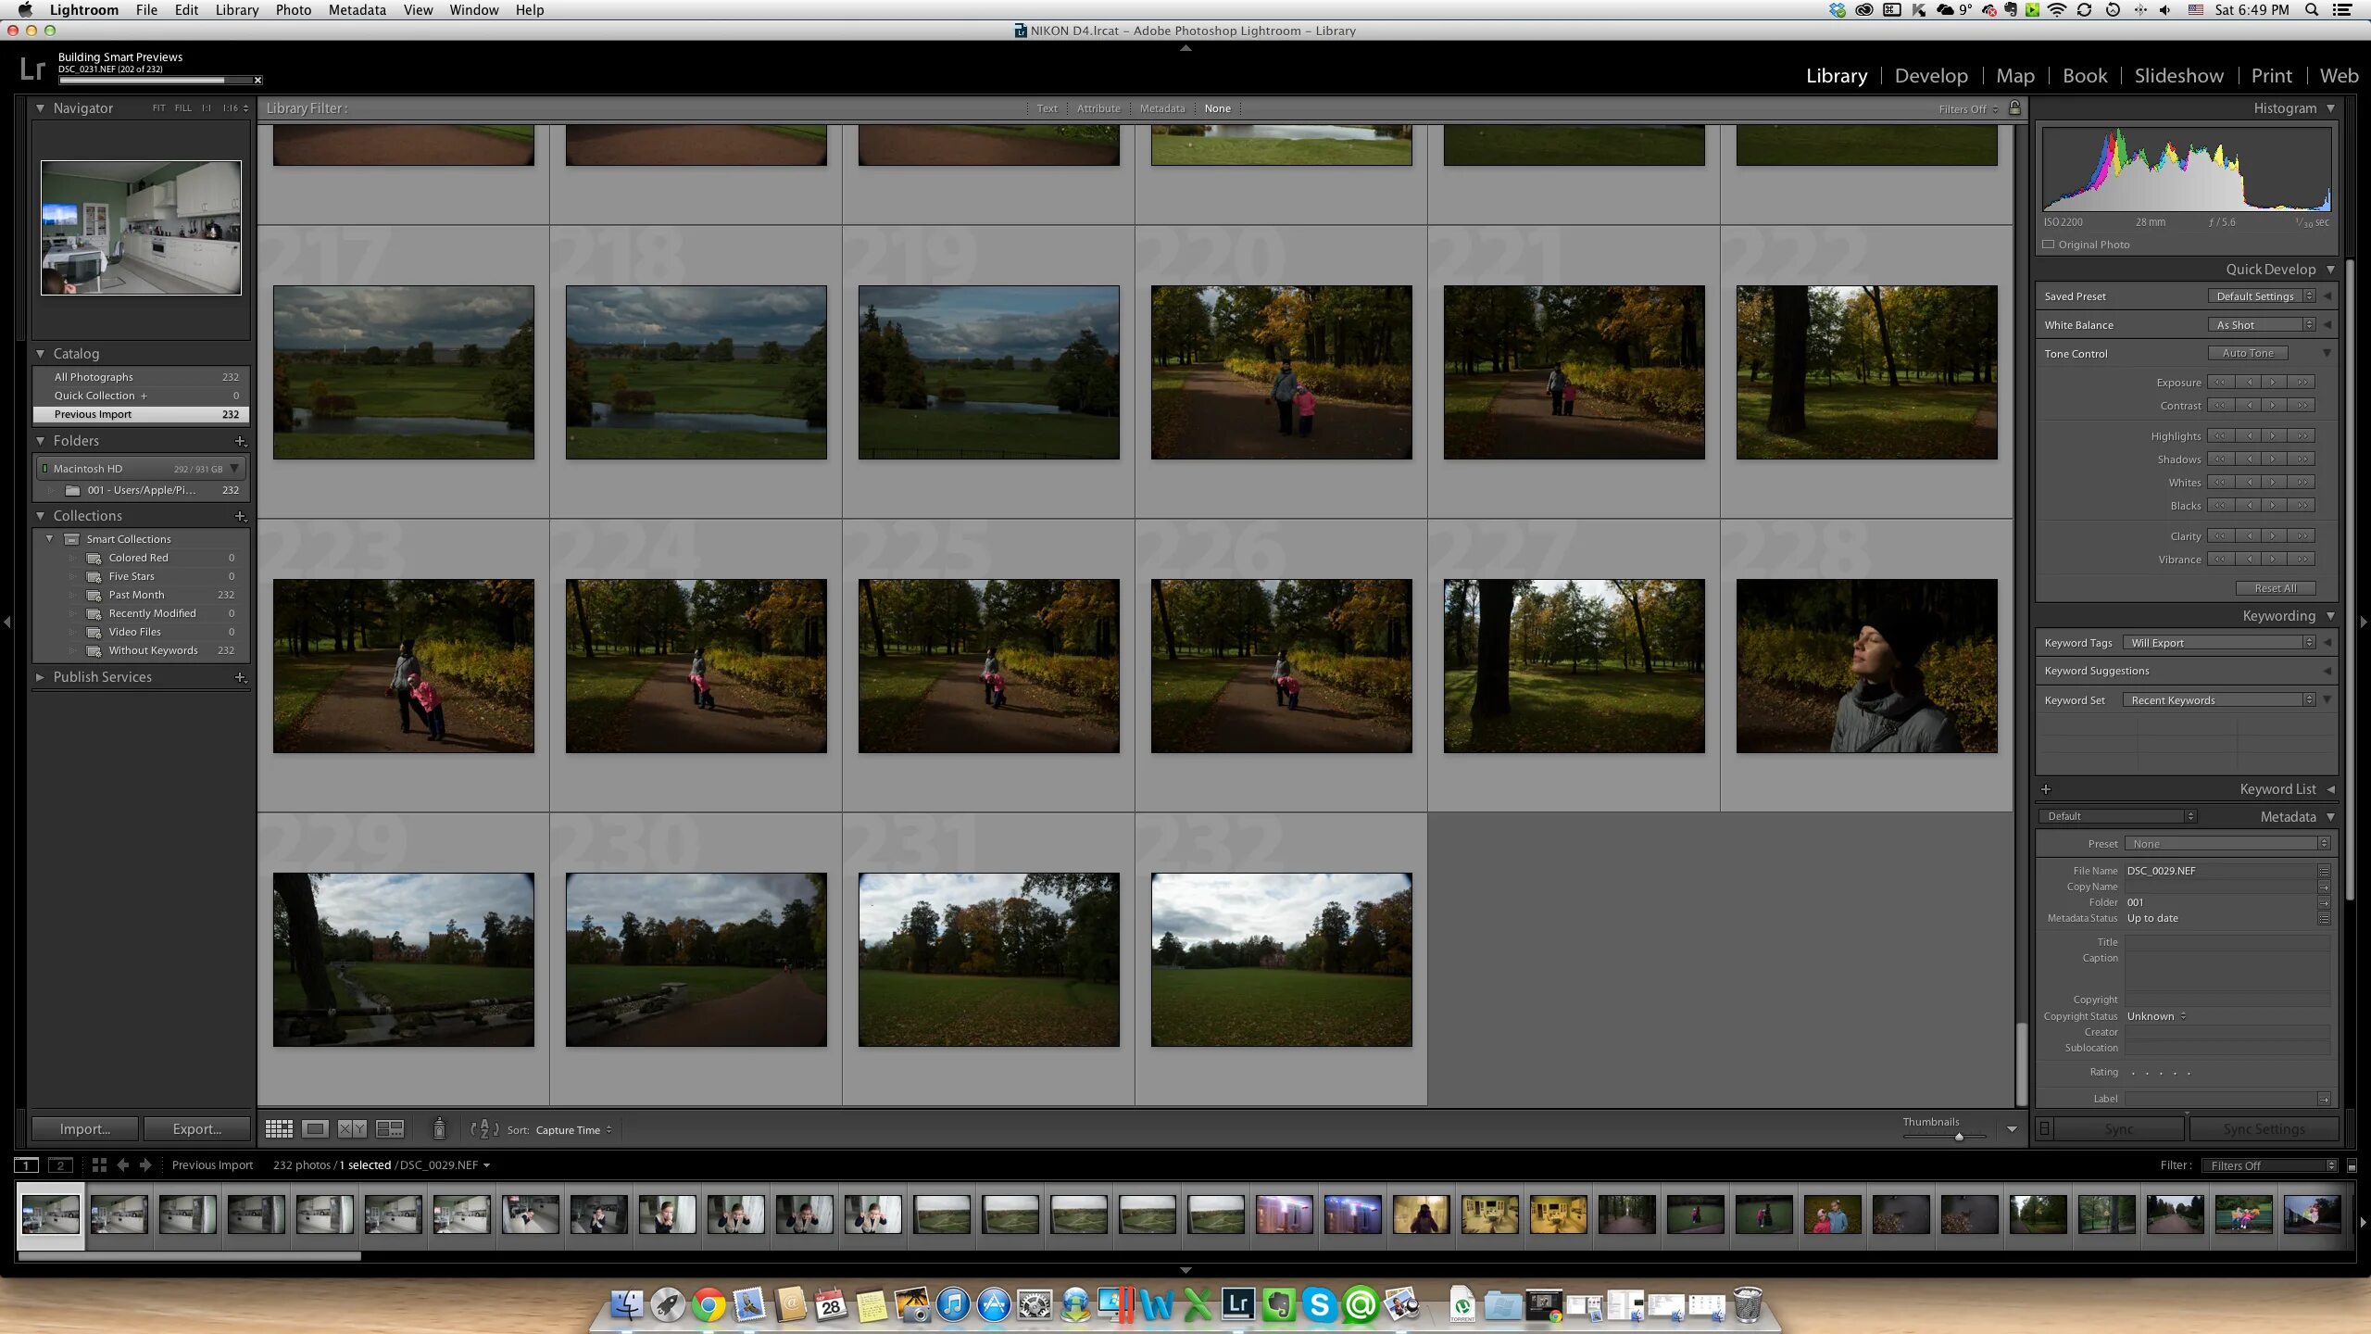Click the Import button
Viewport: 2371px width, 1334px height.
click(84, 1128)
